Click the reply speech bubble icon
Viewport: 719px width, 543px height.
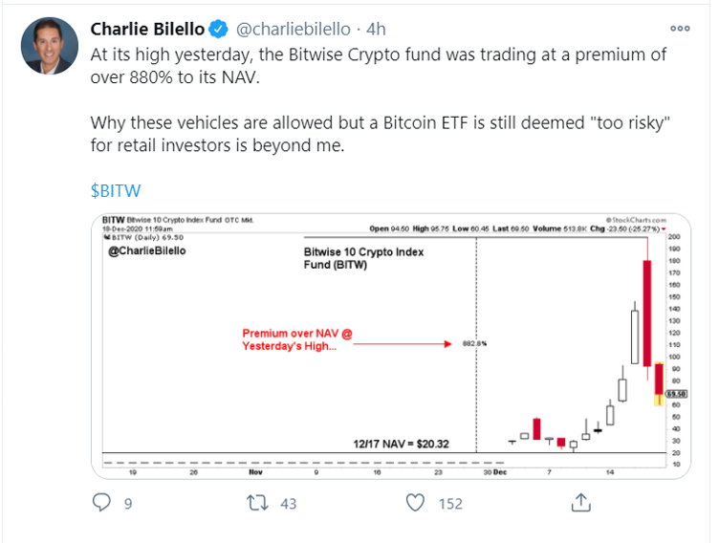pos(103,502)
